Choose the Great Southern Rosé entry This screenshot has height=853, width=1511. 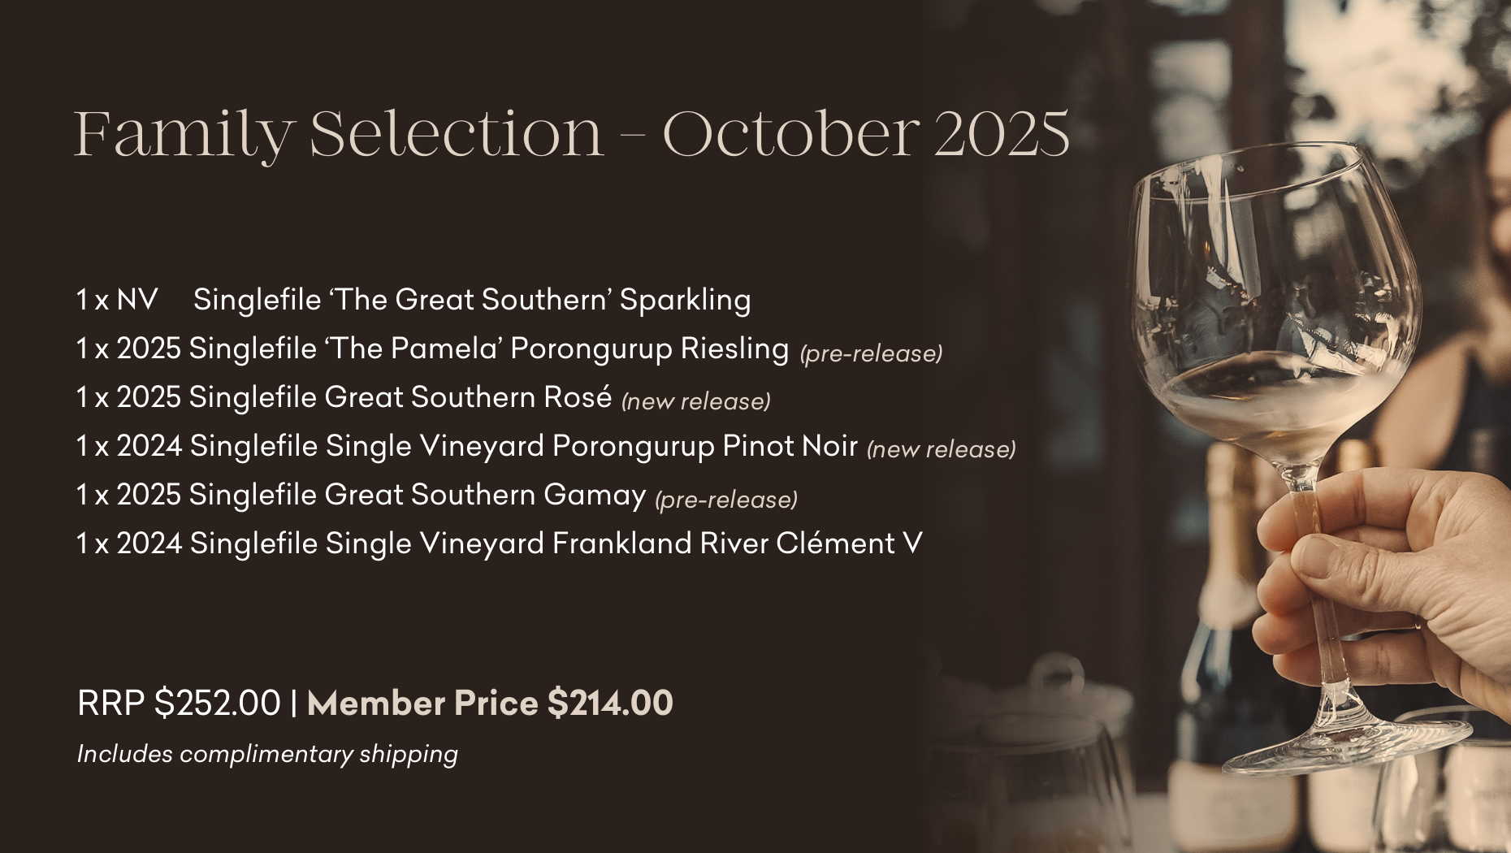click(400, 397)
